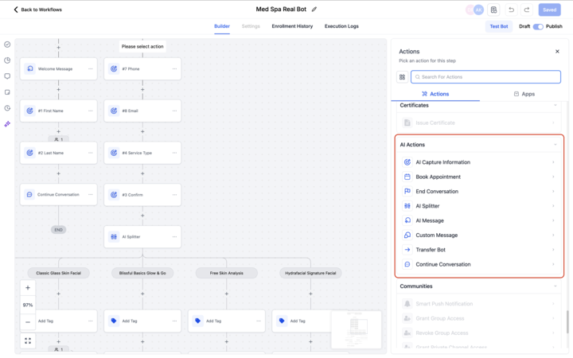The image size is (573, 358).
Task: Close the Actions panel
Action: [557, 52]
